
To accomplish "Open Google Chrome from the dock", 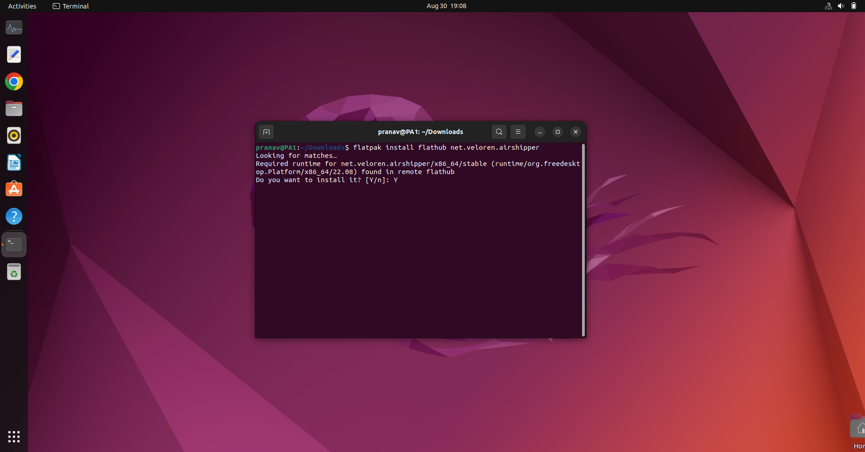I will point(14,81).
